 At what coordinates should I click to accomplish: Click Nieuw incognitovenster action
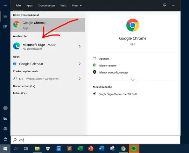click(111, 72)
